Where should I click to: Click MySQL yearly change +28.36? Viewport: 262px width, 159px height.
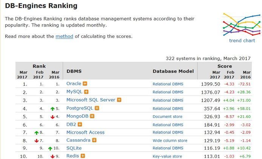[244, 92]
